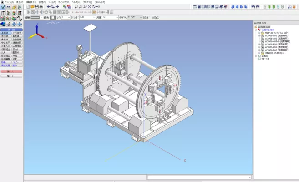Click the undo arrow icon
The width and height of the screenshot is (299, 182).
(x=253, y=7)
